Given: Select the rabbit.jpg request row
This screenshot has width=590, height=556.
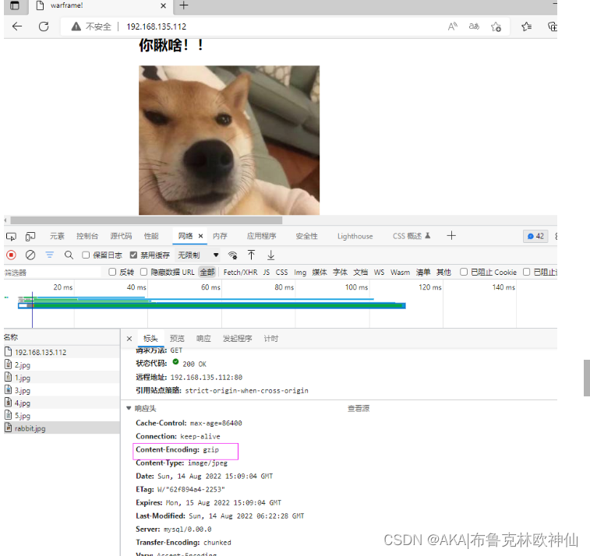Looking at the screenshot, I should click(62, 428).
